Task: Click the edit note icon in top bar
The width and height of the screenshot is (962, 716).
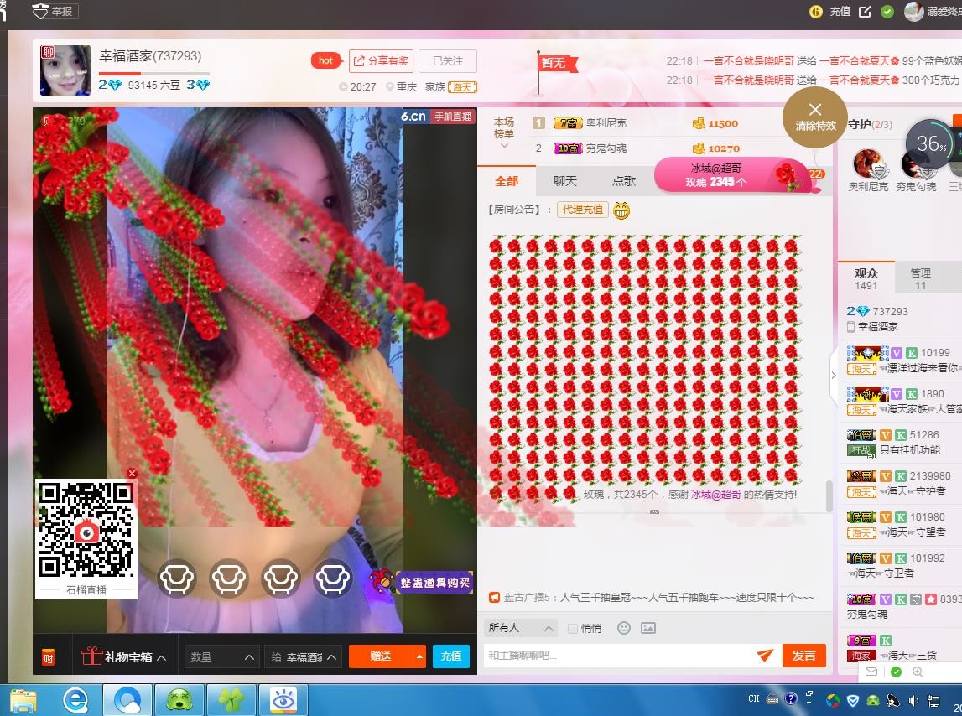Action: point(864,11)
